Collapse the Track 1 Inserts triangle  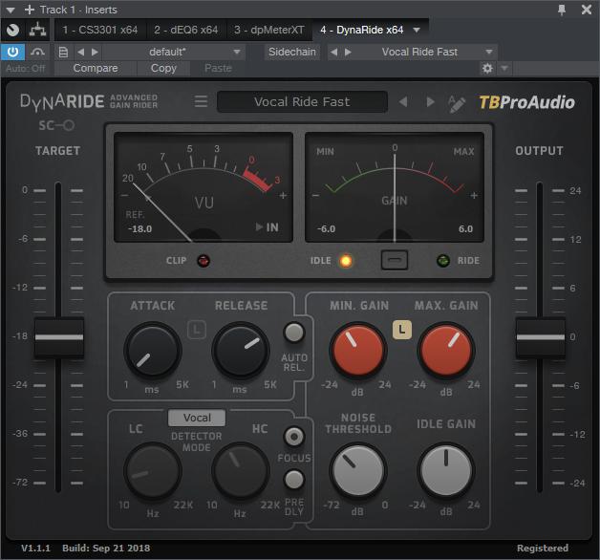(x=11, y=10)
